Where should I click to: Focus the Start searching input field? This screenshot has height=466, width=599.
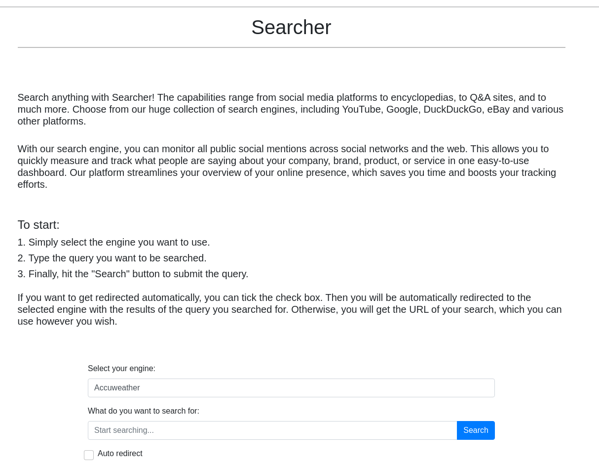point(272,430)
